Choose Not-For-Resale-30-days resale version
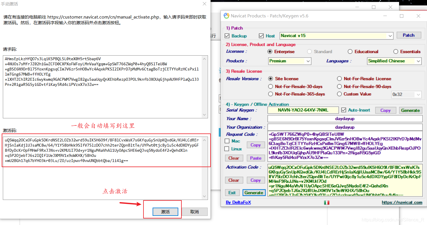This screenshot has width=427, height=225. click(270, 86)
